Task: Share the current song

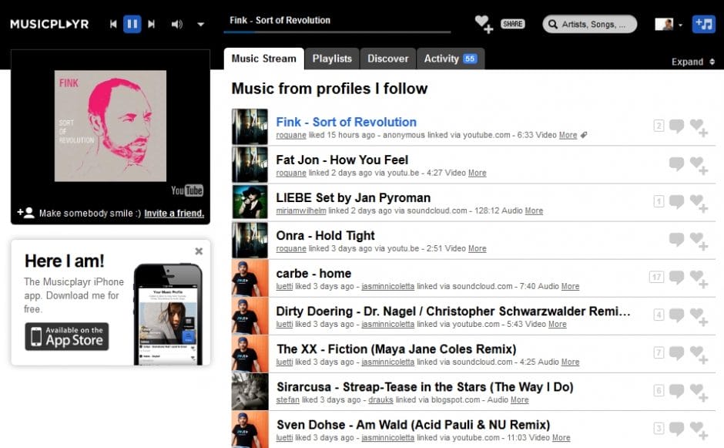Action: coord(512,24)
